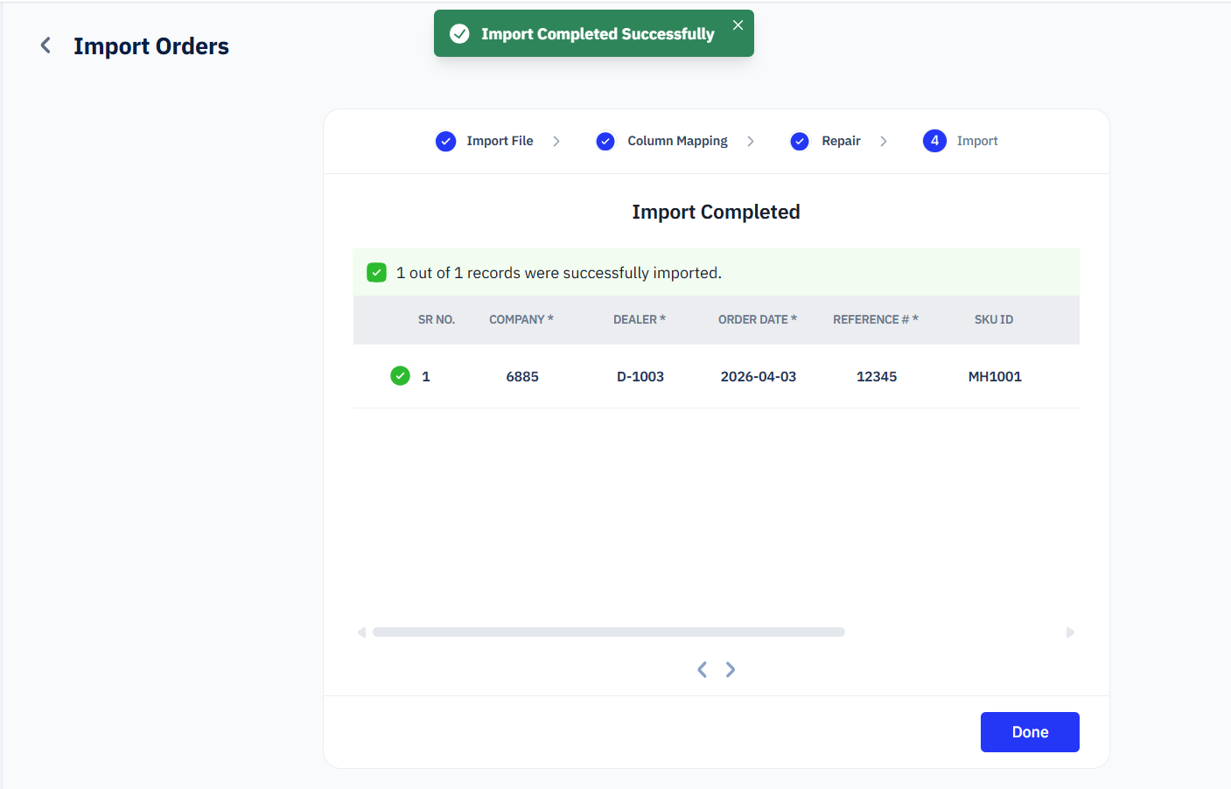Go to the previous page of records
Image resolution: width=1231 pixels, height=789 pixels.
[x=702, y=670]
